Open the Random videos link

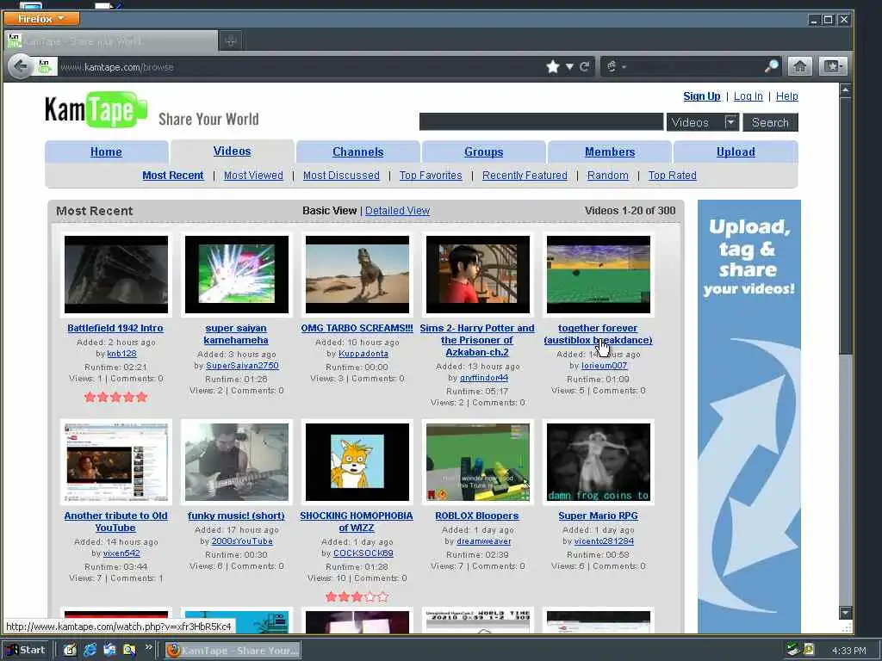[x=608, y=176]
